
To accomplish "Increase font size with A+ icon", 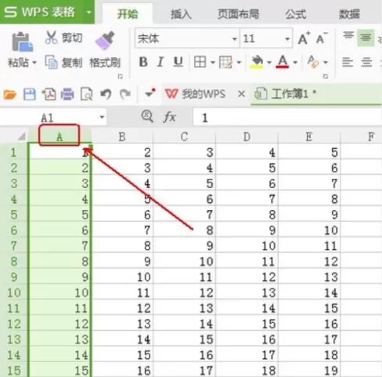I will 304,38.
